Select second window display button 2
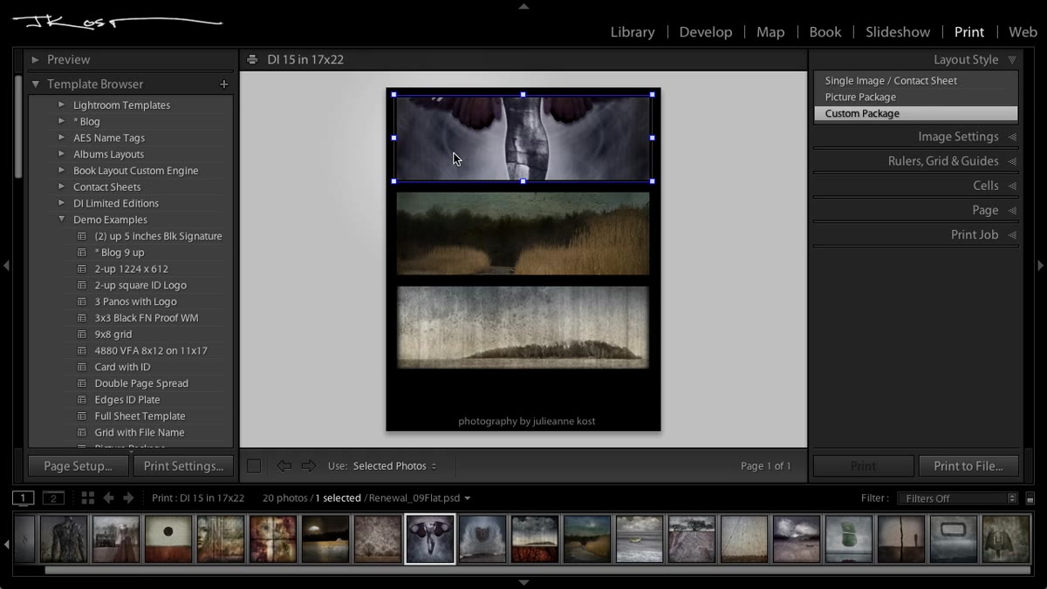 53,498
